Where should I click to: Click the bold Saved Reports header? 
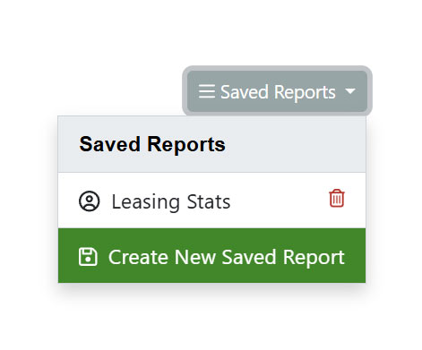tap(152, 144)
